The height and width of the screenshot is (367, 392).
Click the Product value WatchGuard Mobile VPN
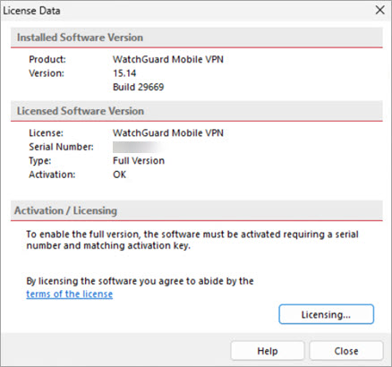tap(168, 59)
